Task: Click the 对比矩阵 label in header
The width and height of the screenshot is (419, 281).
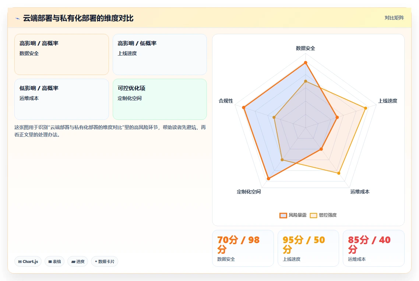Action: coord(394,18)
